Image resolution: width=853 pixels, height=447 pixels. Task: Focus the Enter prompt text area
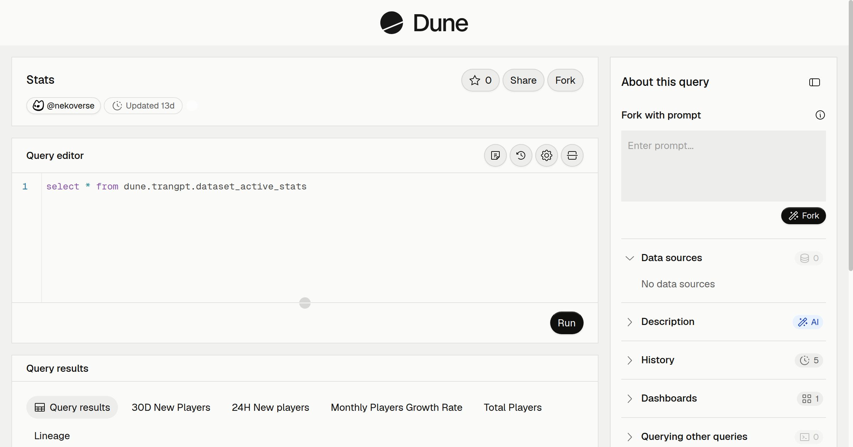click(x=723, y=166)
